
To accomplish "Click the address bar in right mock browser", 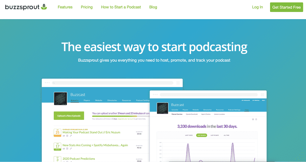I will click(x=208, y=95).
